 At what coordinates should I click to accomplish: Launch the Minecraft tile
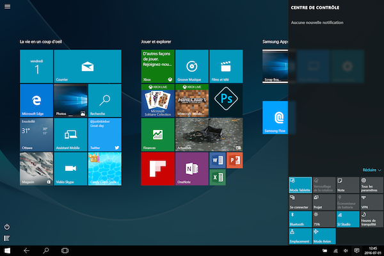pos(192,100)
